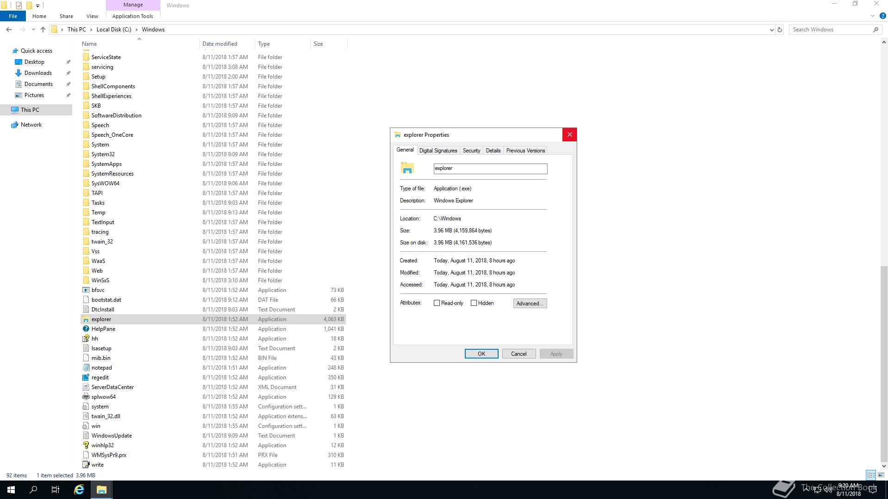The image size is (888, 499).
Task: Click the Local Disk (C:) breadcrumb
Action: click(114, 30)
